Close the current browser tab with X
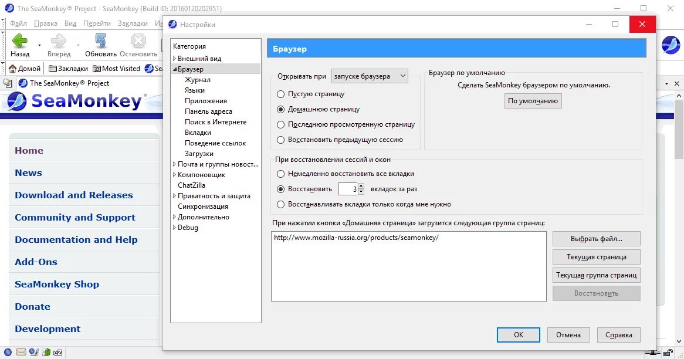684x359 pixels. point(676,83)
